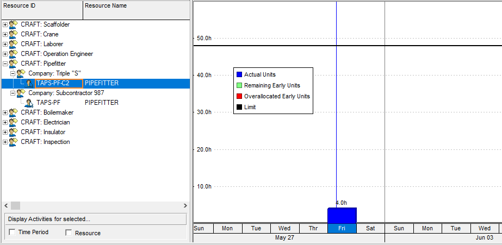The width and height of the screenshot is (502, 245).
Task: Collapse the CRAFT: Pipefitter node
Action: [x=5, y=64]
